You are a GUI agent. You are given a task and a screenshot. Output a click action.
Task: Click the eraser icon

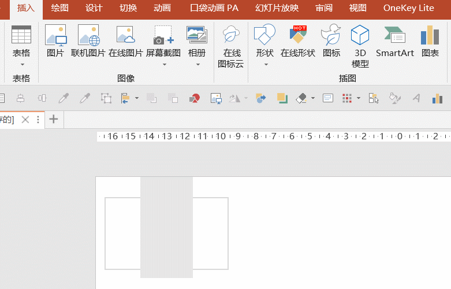point(301,98)
